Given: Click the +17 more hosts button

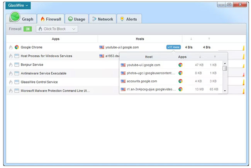Looking at the screenshot, I should (x=173, y=47).
